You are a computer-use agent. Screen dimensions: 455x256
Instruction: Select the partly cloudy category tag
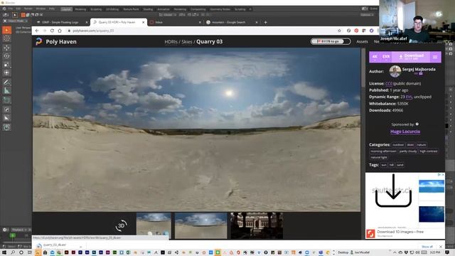point(407,151)
